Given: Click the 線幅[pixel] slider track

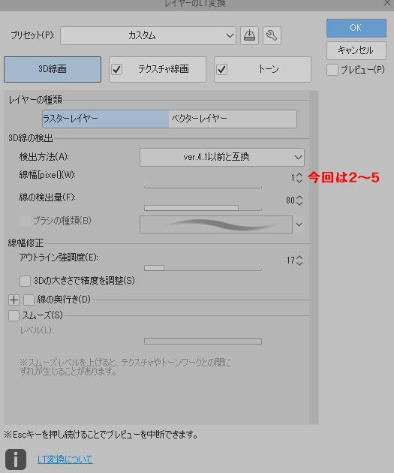Looking at the screenshot, I should click(x=203, y=185).
